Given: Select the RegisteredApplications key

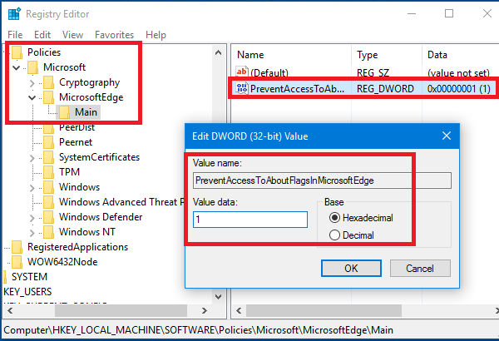Looking at the screenshot, I should [x=77, y=247].
